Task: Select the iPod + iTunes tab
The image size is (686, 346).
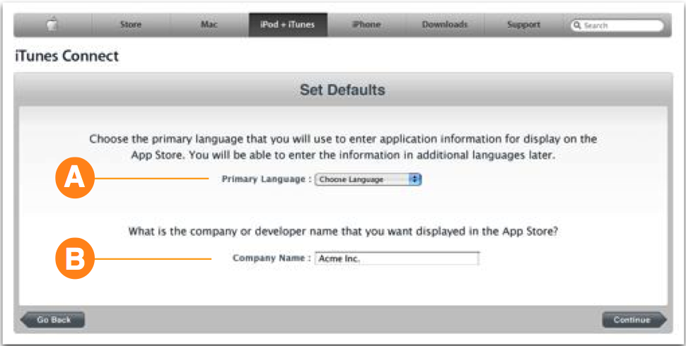Action: [x=287, y=25]
